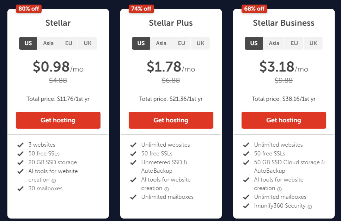Viewport: 341px width, 221px height.
Task: Click the checkmark next to 3 websites
Action: 20,145
